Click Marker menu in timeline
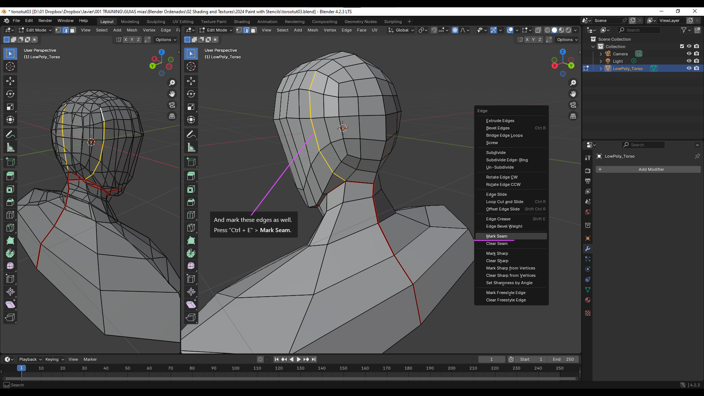Viewport: 704px width, 396px height. point(90,359)
